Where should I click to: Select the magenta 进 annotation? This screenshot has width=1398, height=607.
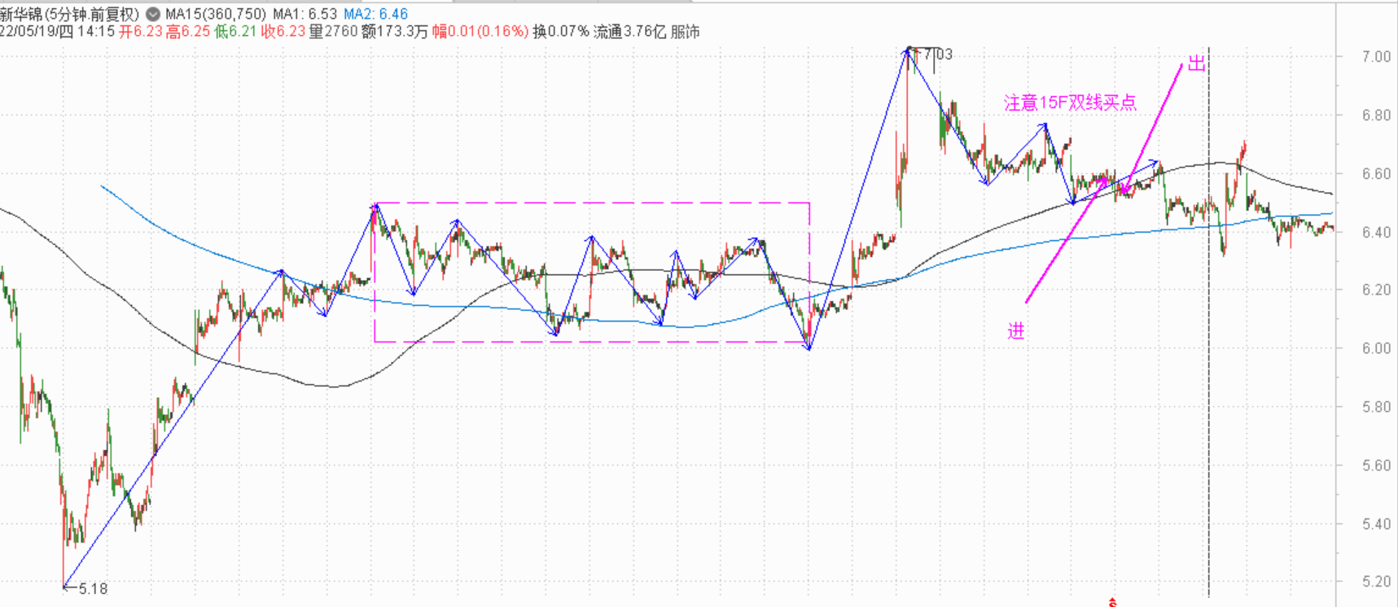[1015, 331]
